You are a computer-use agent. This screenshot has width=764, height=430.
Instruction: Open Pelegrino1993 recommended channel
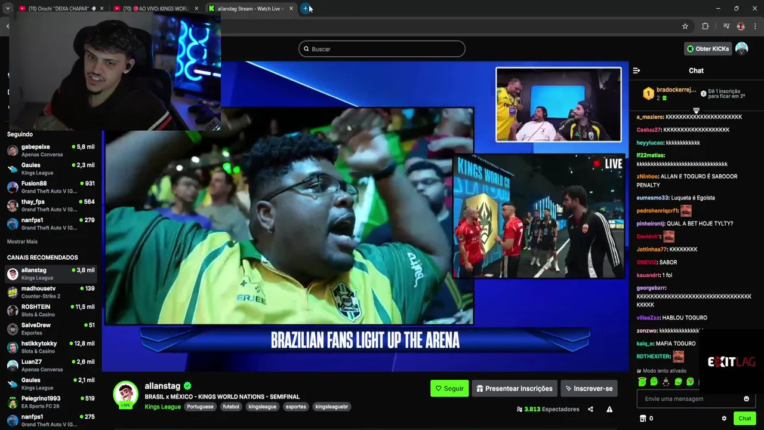[x=51, y=402]
